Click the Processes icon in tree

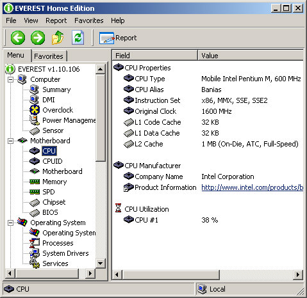(x=35, y=243)
